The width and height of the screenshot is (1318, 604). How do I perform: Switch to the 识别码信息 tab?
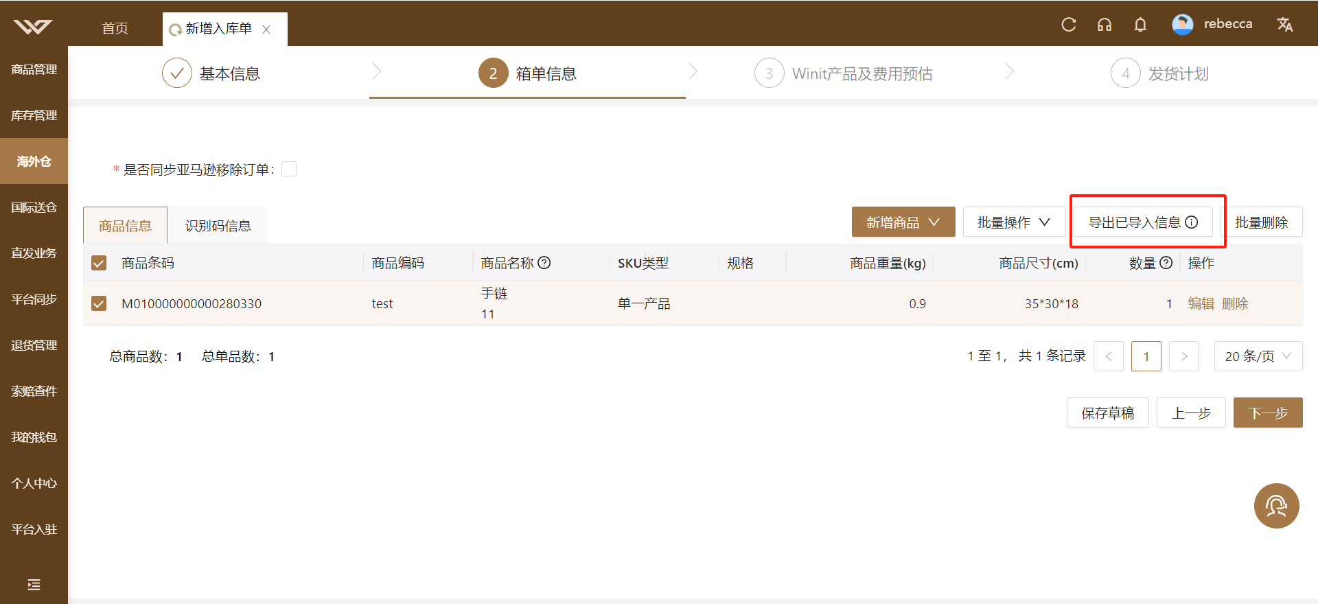(x=218, y=226)
